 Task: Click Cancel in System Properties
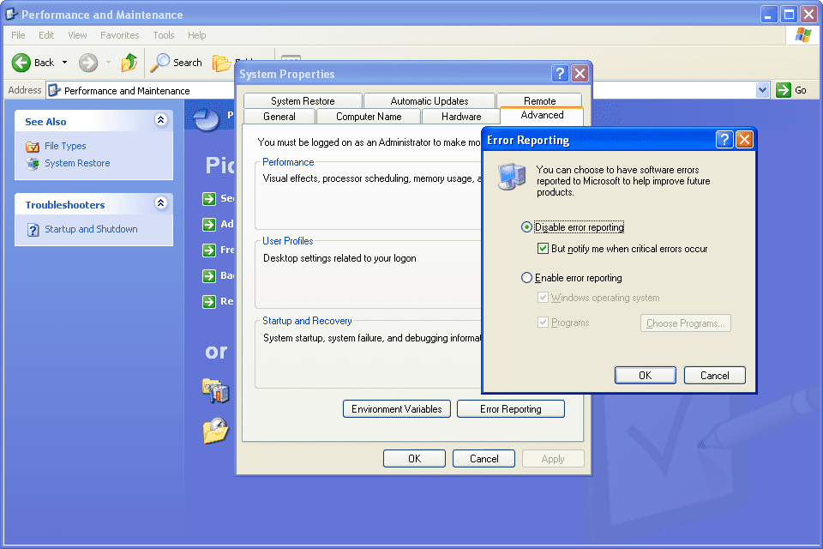484,459
